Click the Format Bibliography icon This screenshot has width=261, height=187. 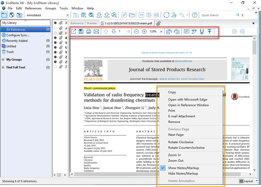pyautogui.click(x=149, y=15)
